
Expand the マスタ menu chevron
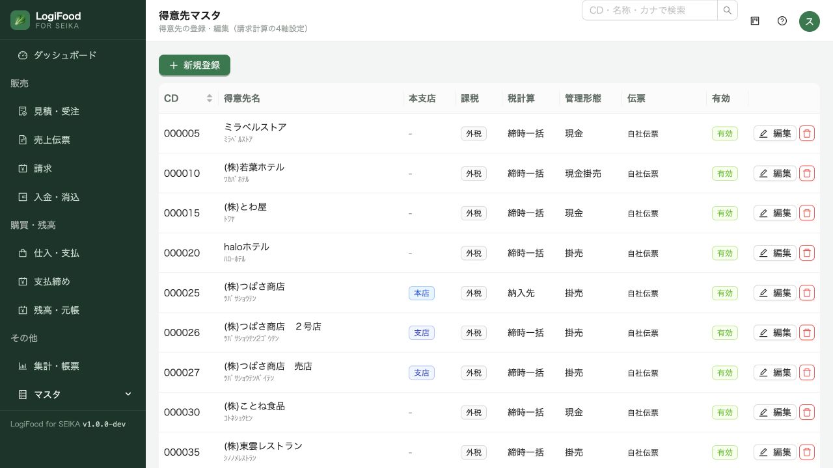tap(128, 395)
